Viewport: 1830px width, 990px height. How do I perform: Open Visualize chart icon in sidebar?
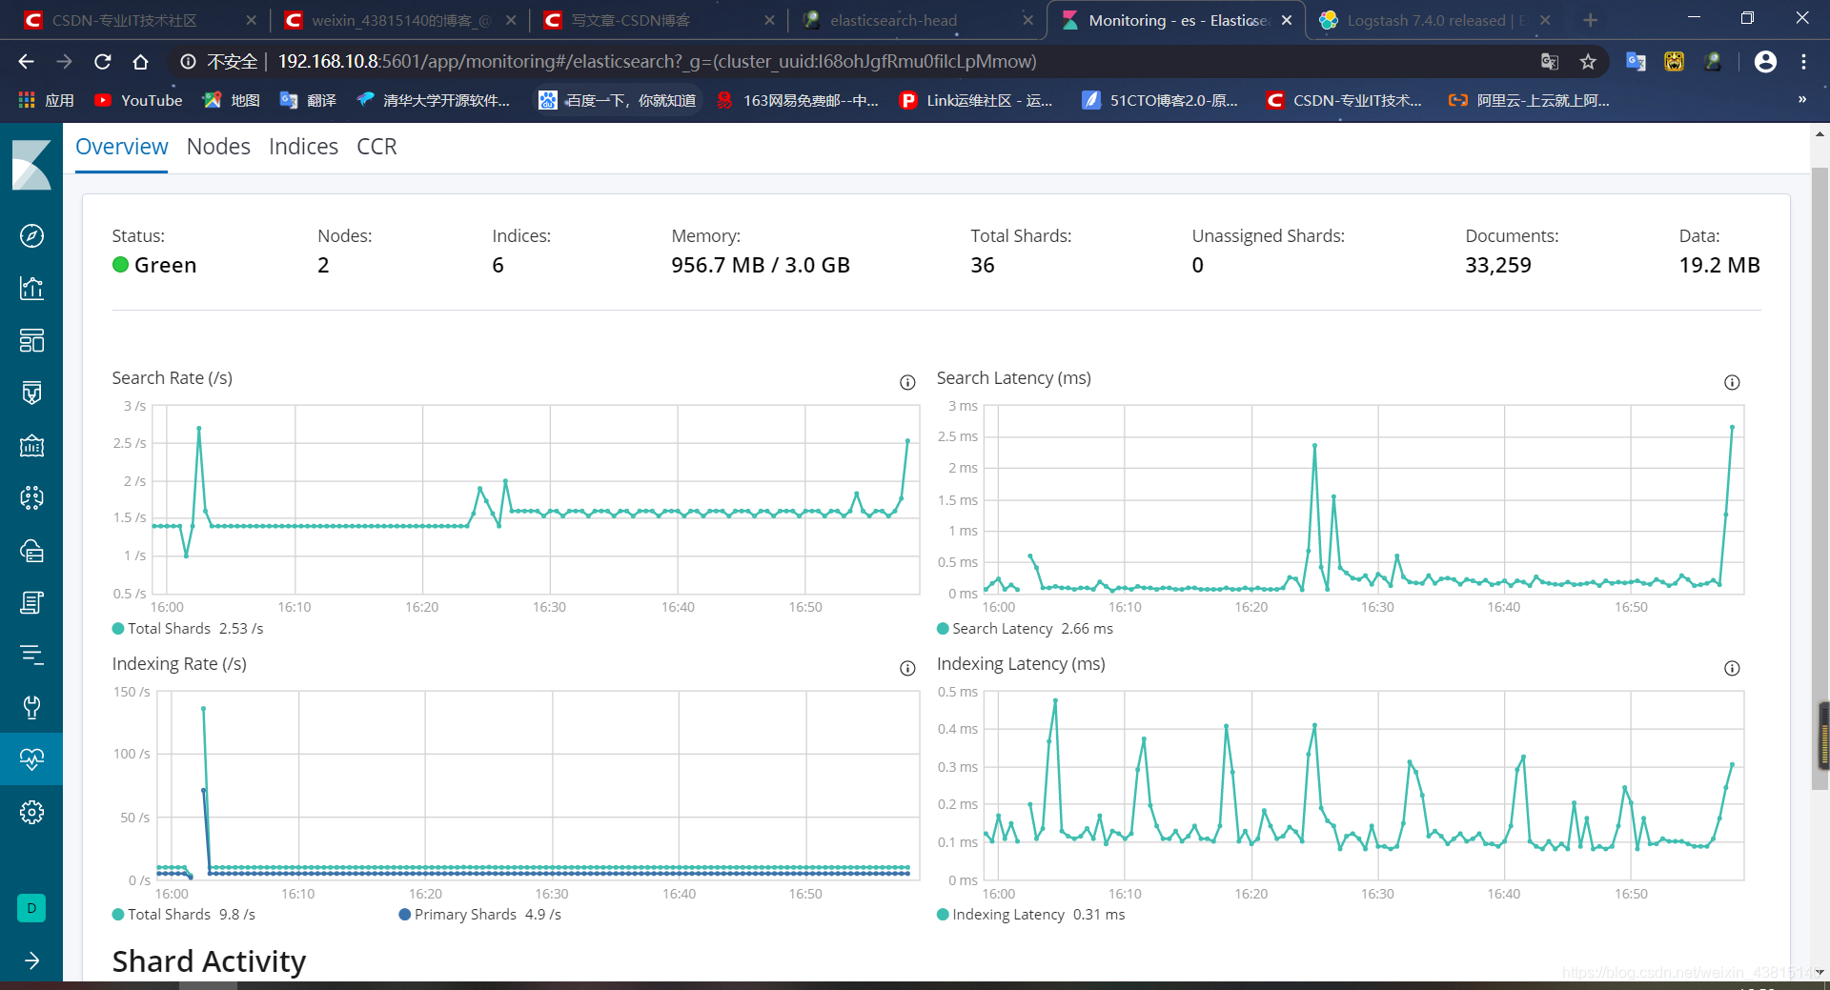click(31, 288)
